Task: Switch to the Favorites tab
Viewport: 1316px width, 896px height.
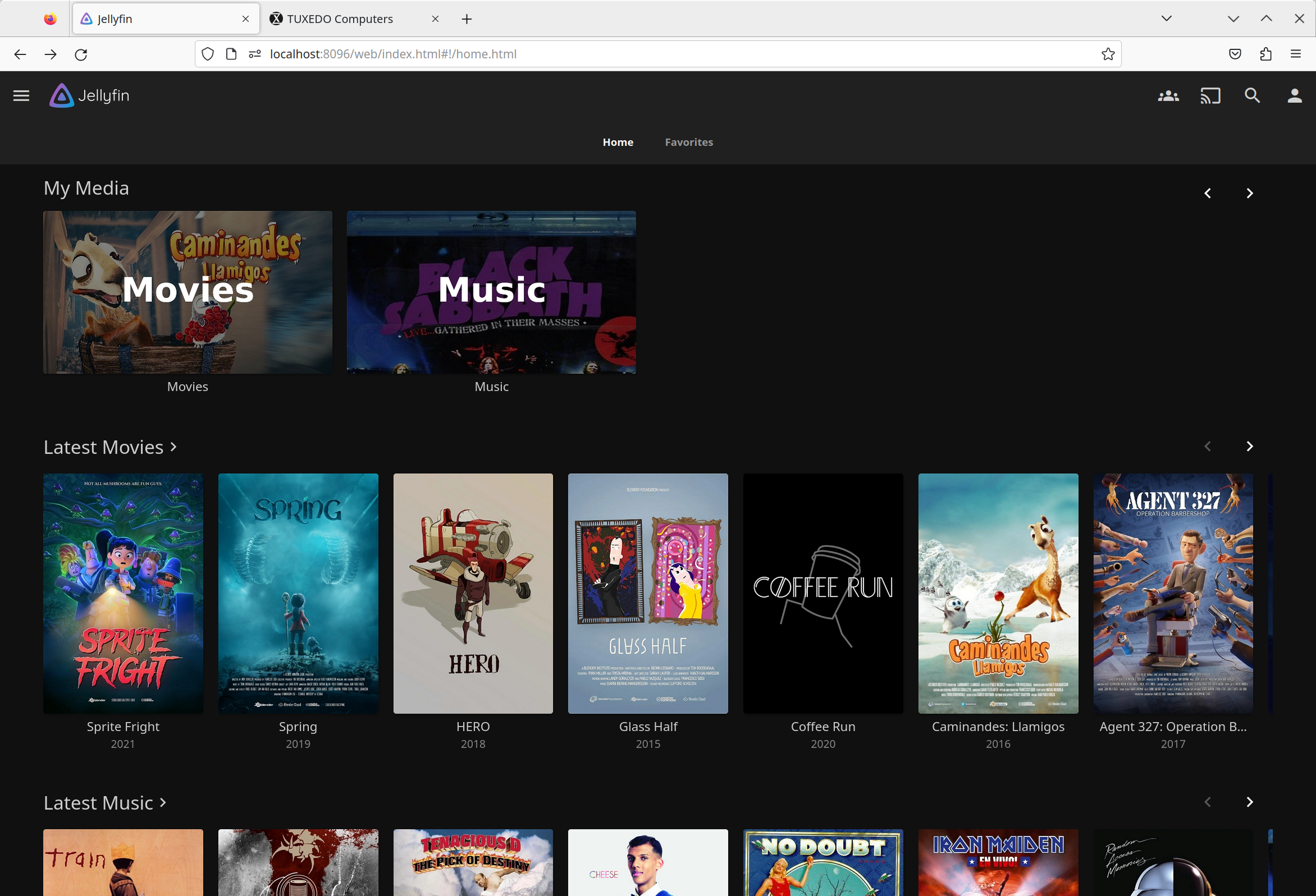Action: tap(688, 142)
